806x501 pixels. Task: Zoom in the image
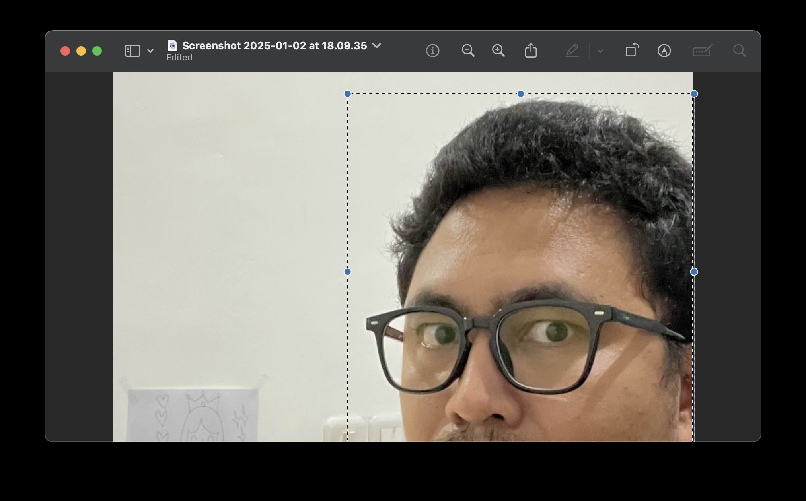point(498,51)
